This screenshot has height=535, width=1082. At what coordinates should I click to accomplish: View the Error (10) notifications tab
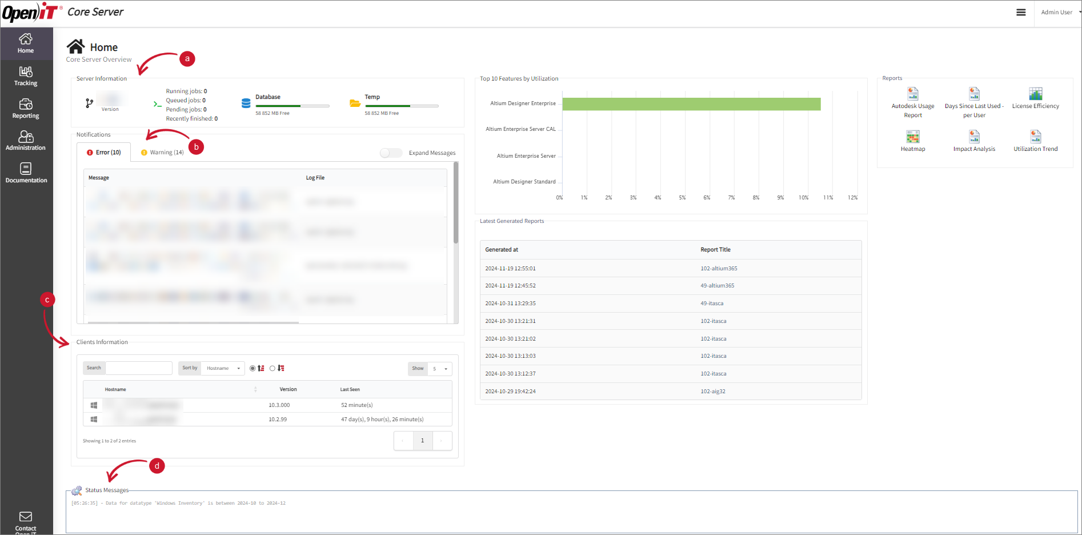[104, 152]
